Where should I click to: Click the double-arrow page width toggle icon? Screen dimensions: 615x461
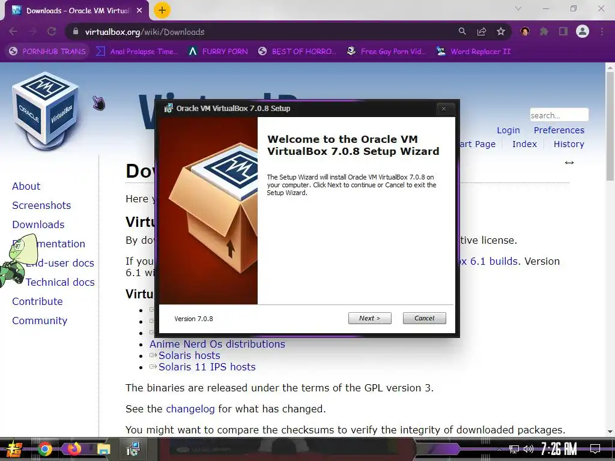[569, 162]
